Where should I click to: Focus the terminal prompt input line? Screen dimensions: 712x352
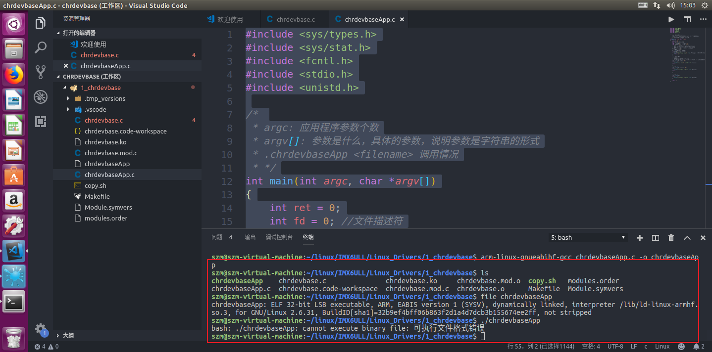click(x=483, y=336)
